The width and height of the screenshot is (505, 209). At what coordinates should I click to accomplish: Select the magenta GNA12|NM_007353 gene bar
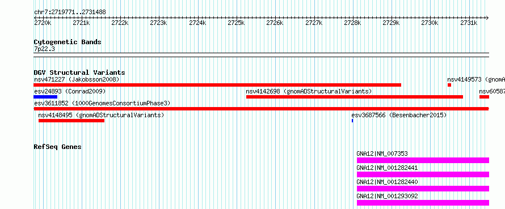(x=423, y=160)
